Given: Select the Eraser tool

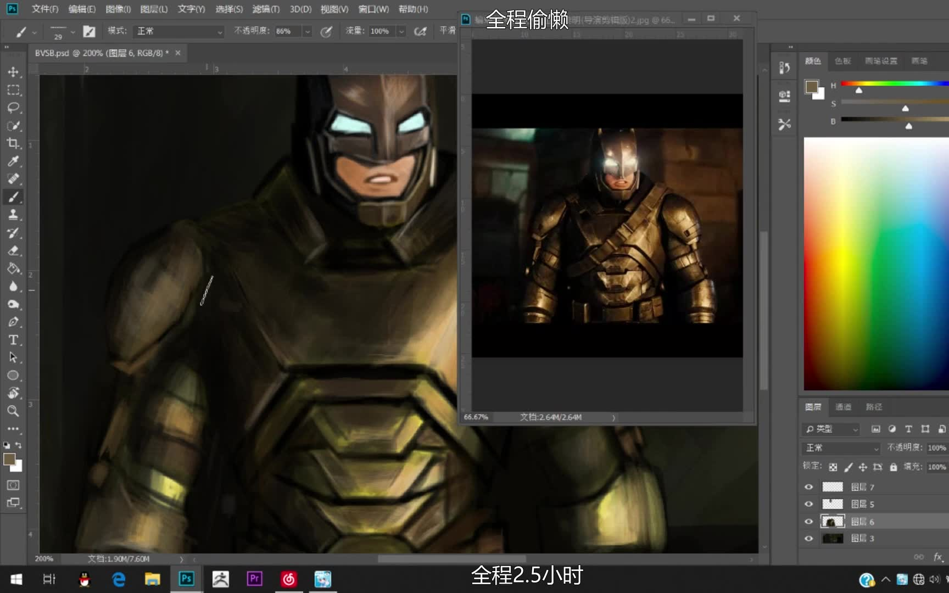Looking at the screenshot, I should coord(13,250).
